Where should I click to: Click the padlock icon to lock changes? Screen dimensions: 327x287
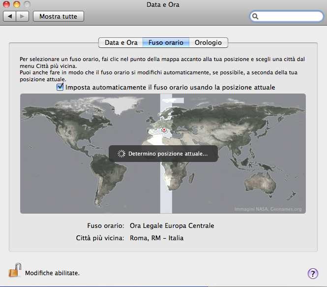[x=15, y=270]
